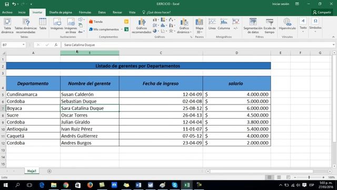Open Tablas dinámicas recomendadas
Viewport: 337px width, 190px height.
tap(26, 26)
